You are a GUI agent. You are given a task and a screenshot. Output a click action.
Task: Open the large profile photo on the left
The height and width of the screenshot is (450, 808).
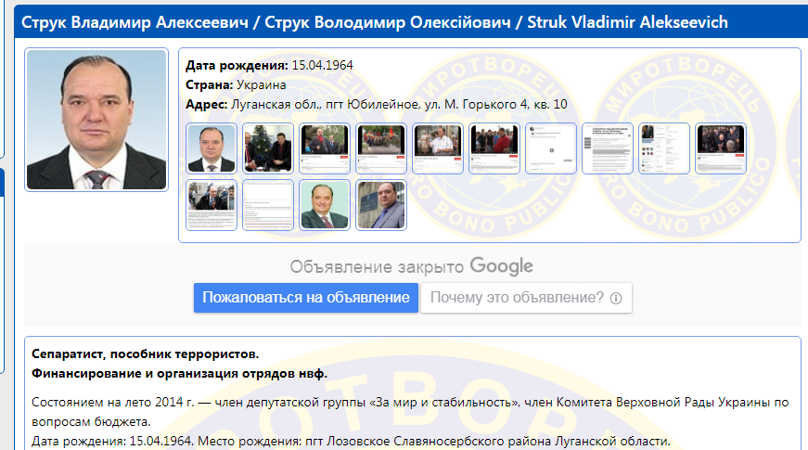pos(96,120)
